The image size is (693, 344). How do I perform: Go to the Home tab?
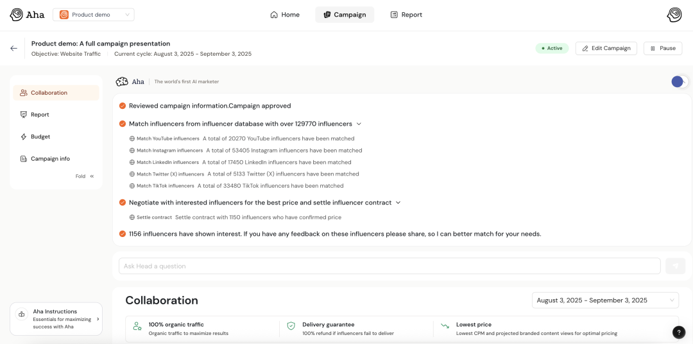pyautogui.click(x=285, y=15)
